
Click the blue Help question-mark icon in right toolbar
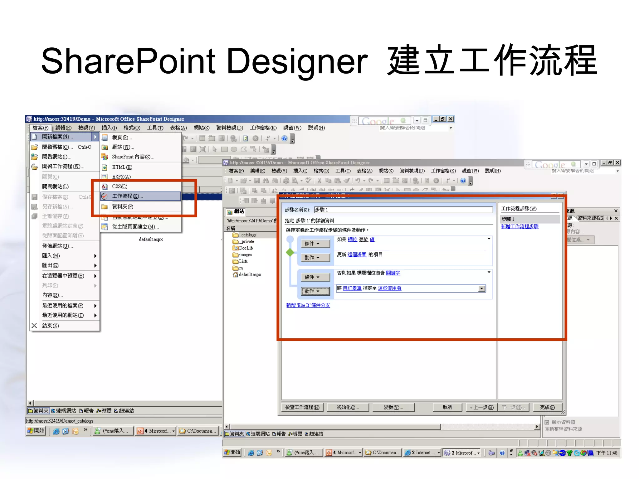(x=463, y=181)
